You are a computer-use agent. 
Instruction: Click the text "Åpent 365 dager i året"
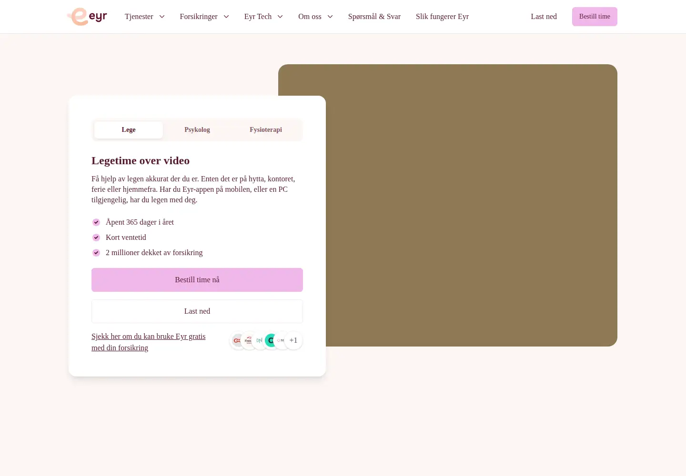[140, 222]
